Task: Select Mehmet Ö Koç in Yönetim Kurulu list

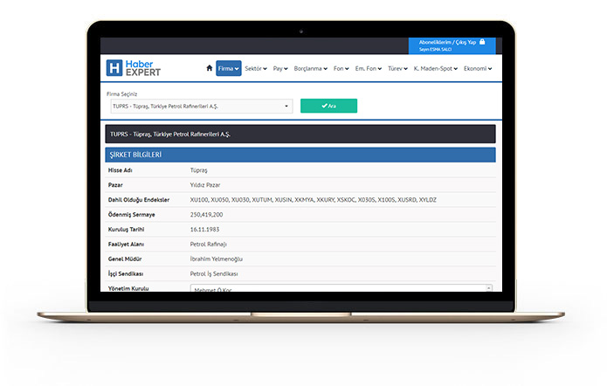Action: 213,290
